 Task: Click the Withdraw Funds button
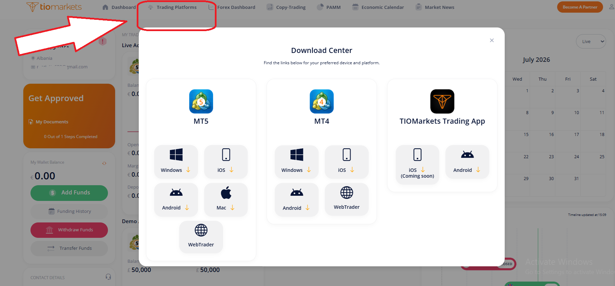click(x=69, y=230)
